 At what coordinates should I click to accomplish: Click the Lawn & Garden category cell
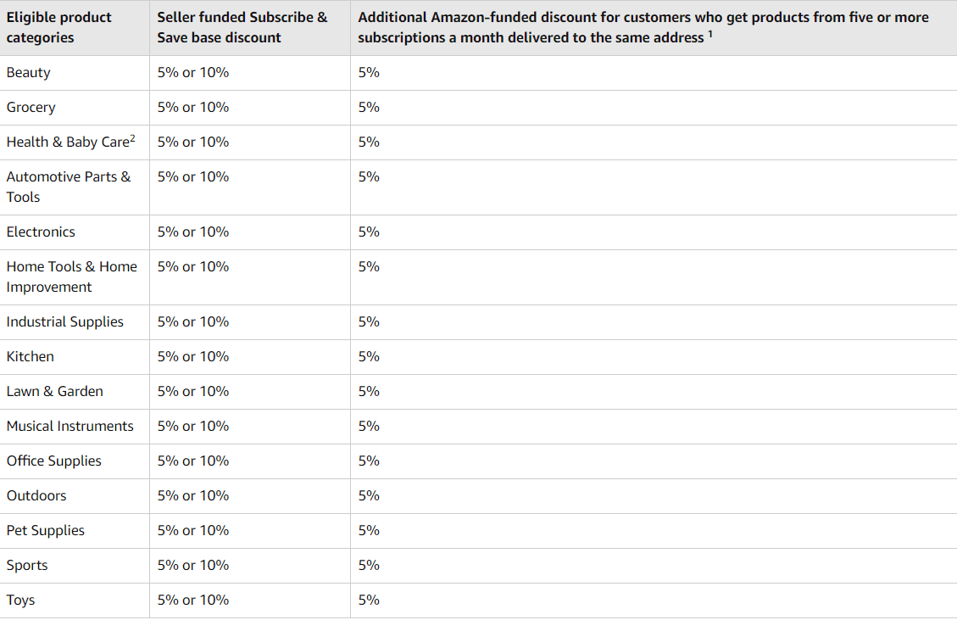click(55, 392)
